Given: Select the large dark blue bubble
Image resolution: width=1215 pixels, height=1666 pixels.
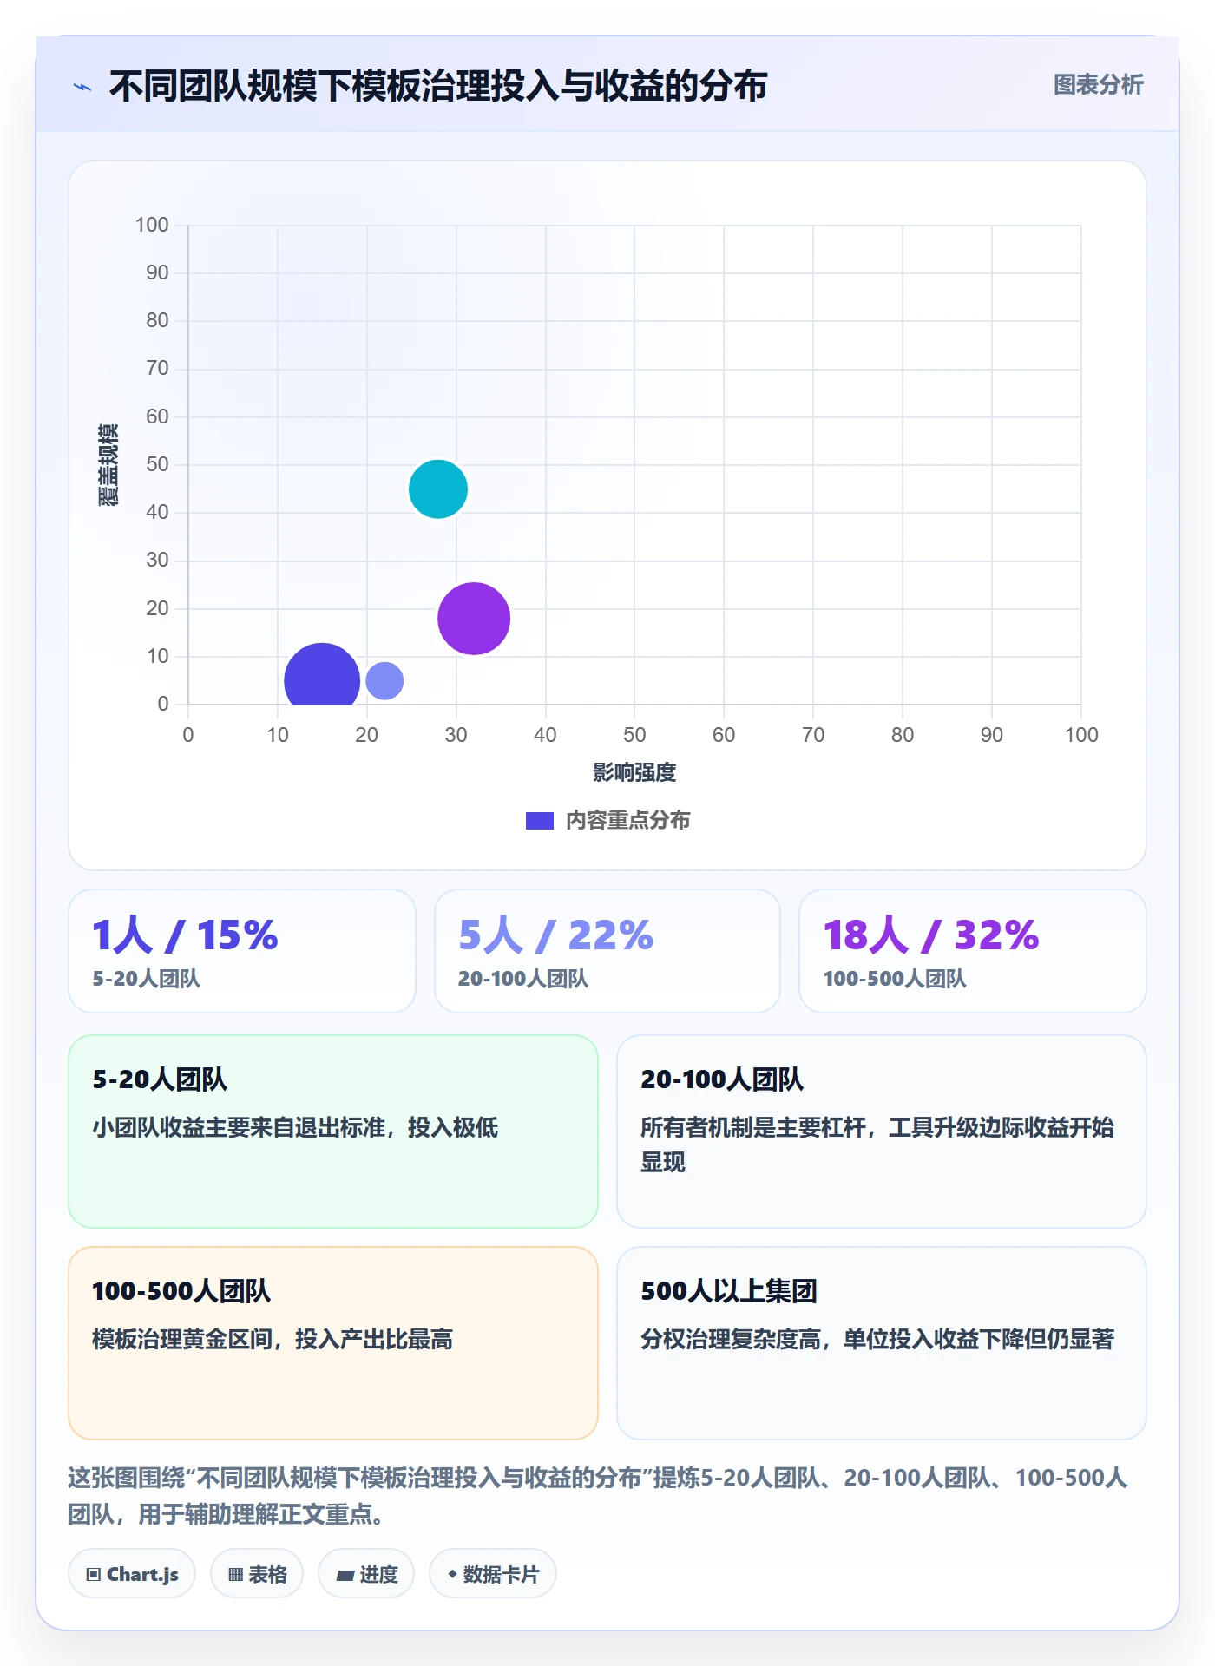Looking at the screenshot, I should 322,676.
